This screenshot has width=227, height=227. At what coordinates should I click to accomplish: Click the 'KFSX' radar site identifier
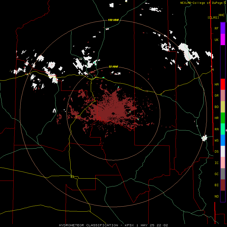click(130, 225)
